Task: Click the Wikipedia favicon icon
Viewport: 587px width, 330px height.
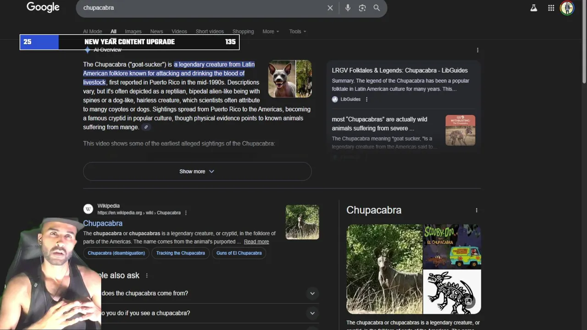Action: 88,209
